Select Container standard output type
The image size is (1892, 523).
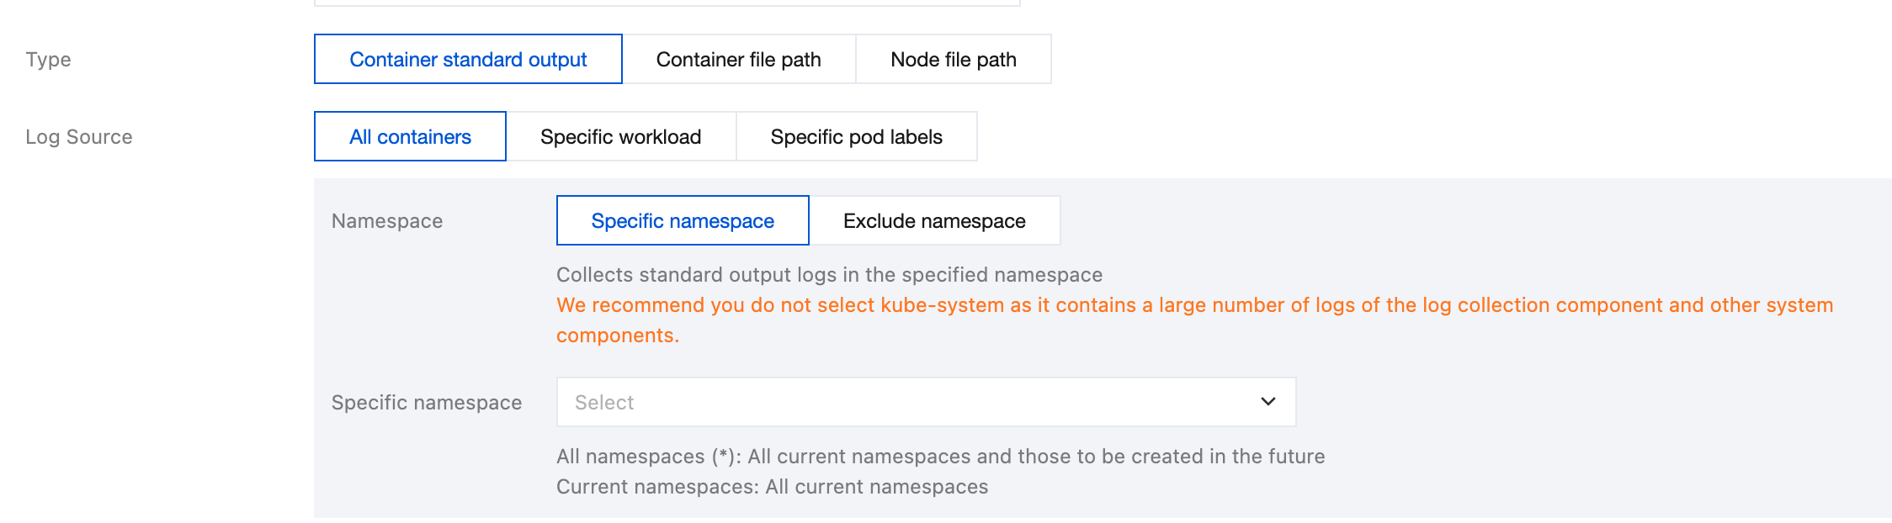pos(468,60)
